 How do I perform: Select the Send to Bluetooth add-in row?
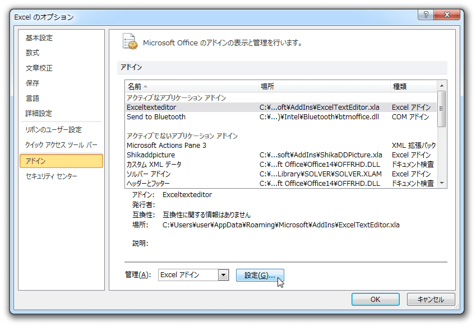[x=281, y=117]
